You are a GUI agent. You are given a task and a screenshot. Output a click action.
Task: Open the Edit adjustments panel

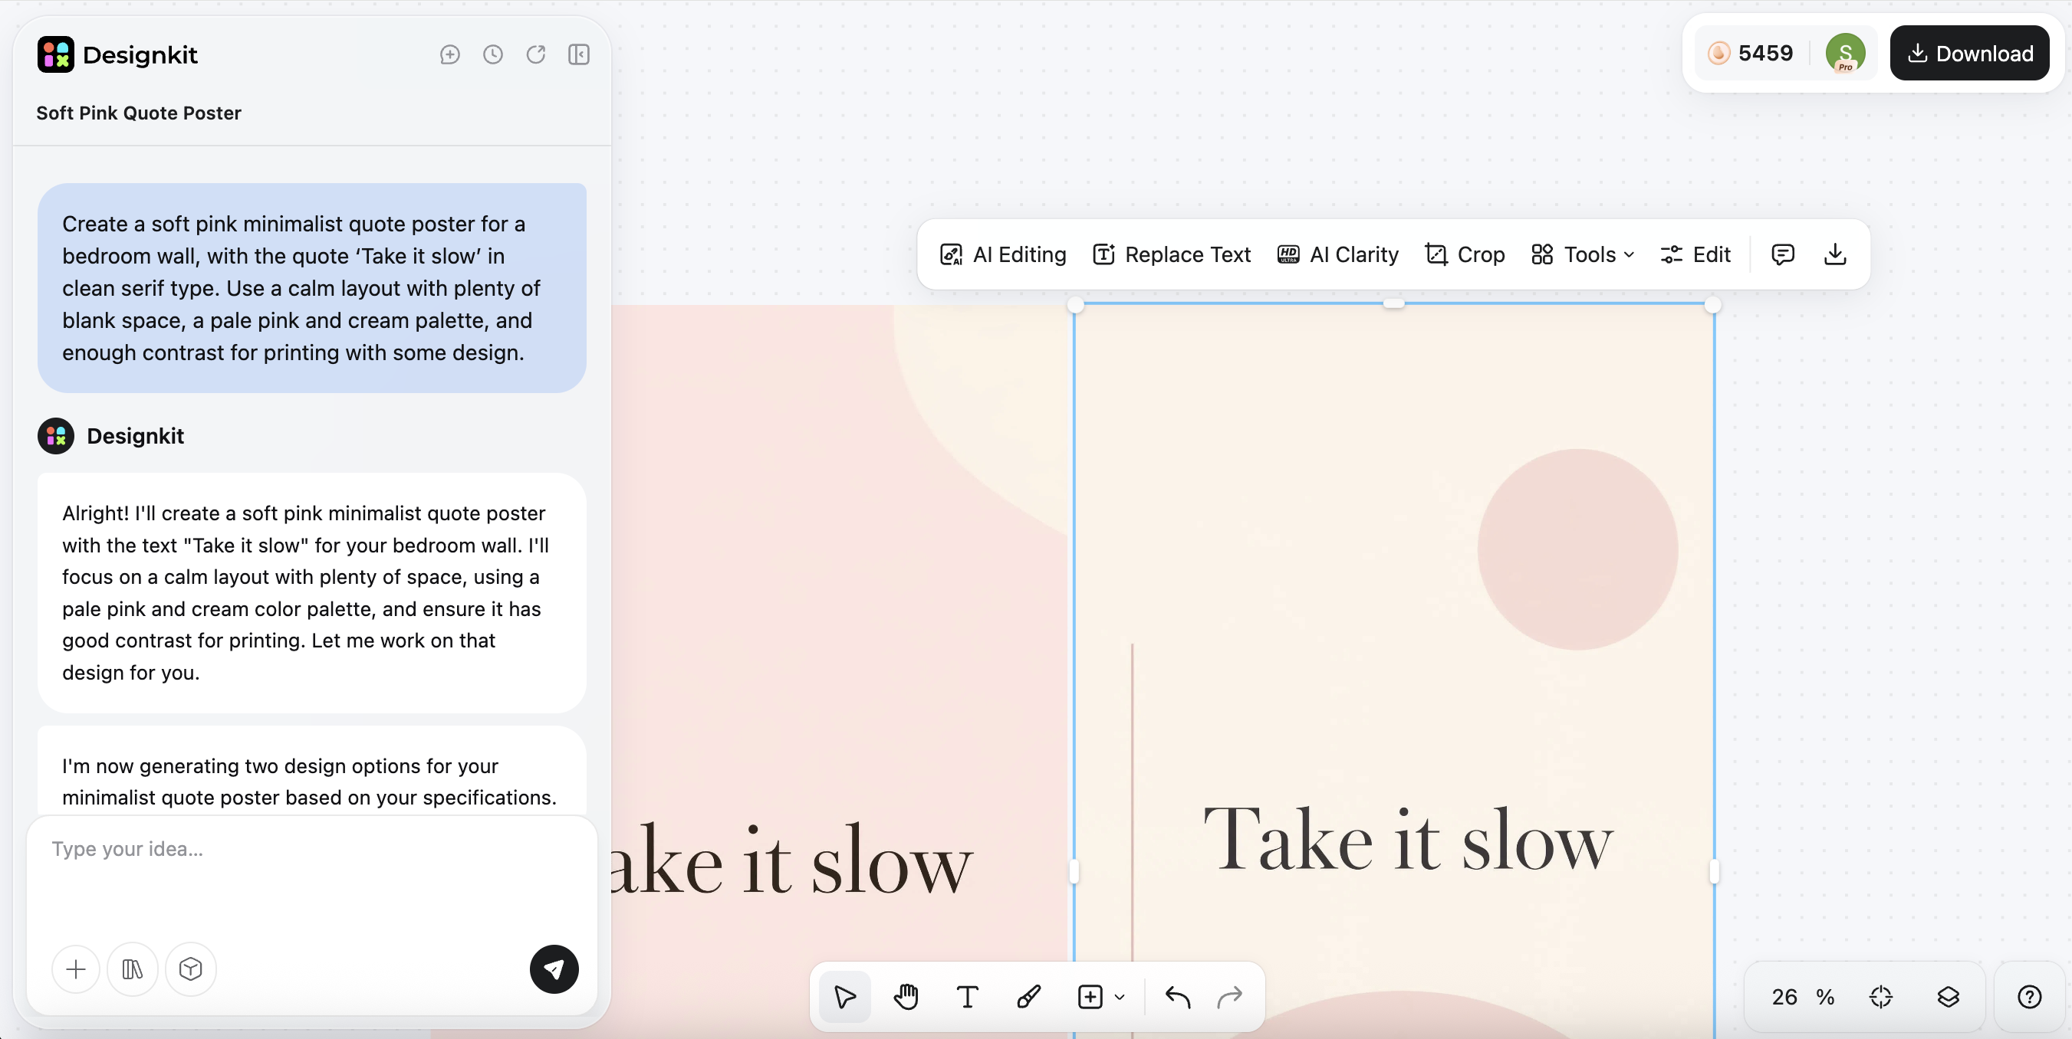1695,254
